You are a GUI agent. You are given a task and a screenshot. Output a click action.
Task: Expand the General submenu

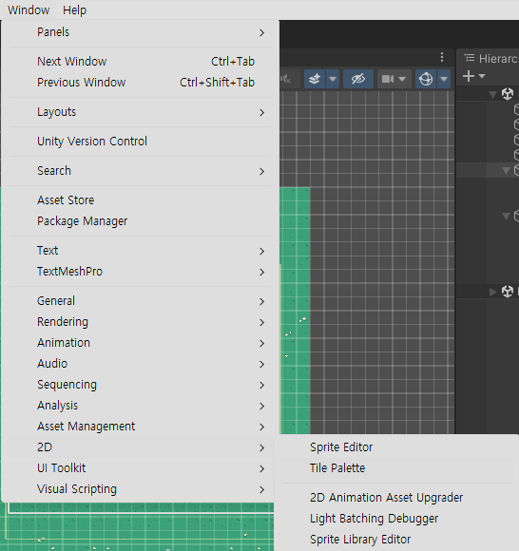[140, 301]
